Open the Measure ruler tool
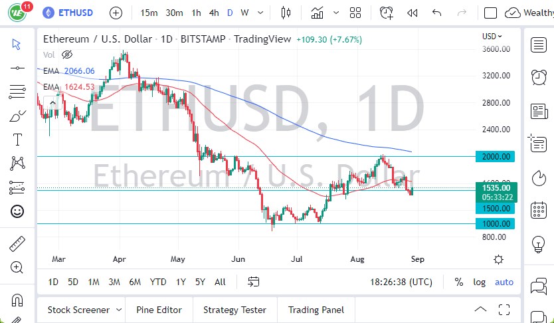Image resolution: width=554 pixels, height=323 pixels. point(17,244)
